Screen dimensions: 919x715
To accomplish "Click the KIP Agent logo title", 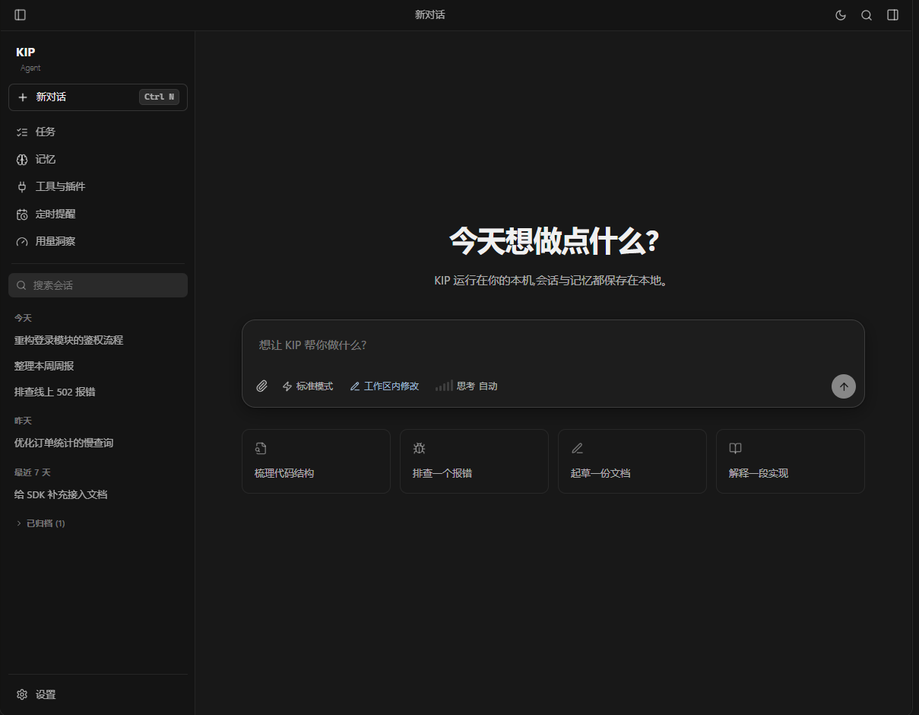I will coord(28,59).
